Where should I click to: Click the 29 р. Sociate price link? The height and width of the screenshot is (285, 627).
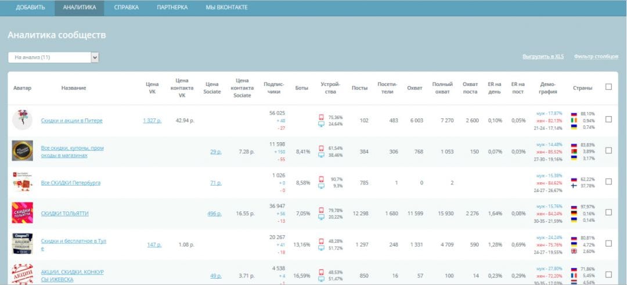[x=216, y=151]
